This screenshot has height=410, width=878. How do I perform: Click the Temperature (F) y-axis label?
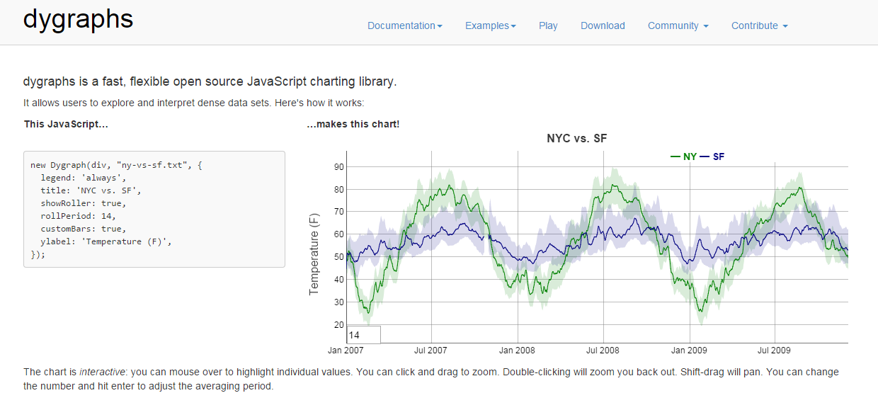[x=315, y=254]
